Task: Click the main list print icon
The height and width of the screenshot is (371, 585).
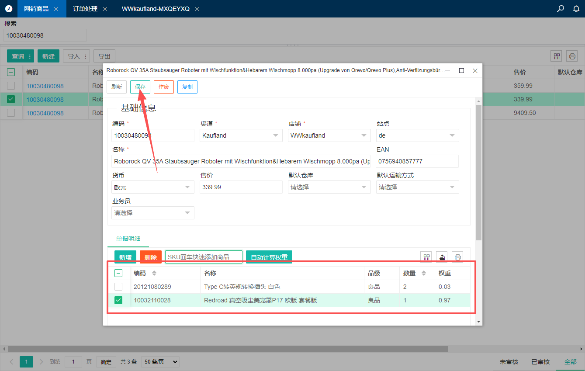Action: (571, 56)
